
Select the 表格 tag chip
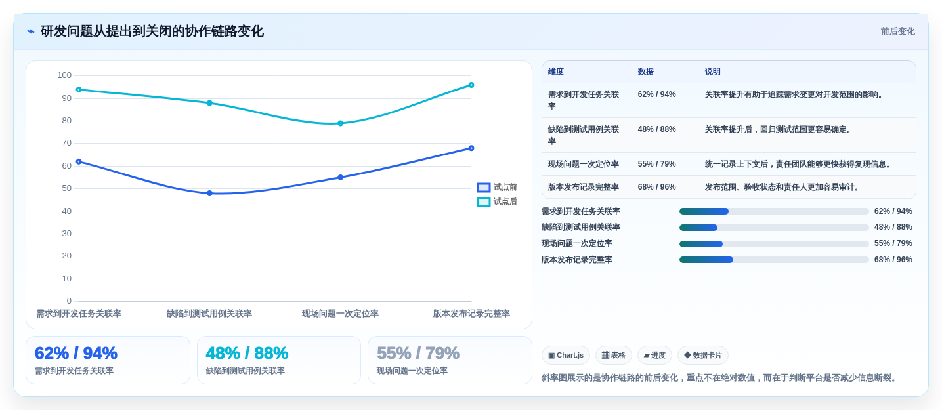click(614, 356)
